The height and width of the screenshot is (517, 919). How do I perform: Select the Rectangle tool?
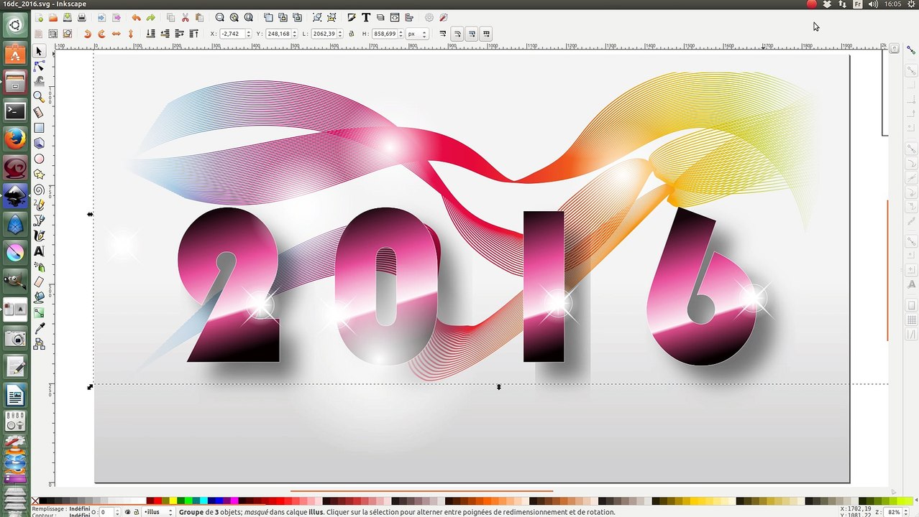(39, 128)
